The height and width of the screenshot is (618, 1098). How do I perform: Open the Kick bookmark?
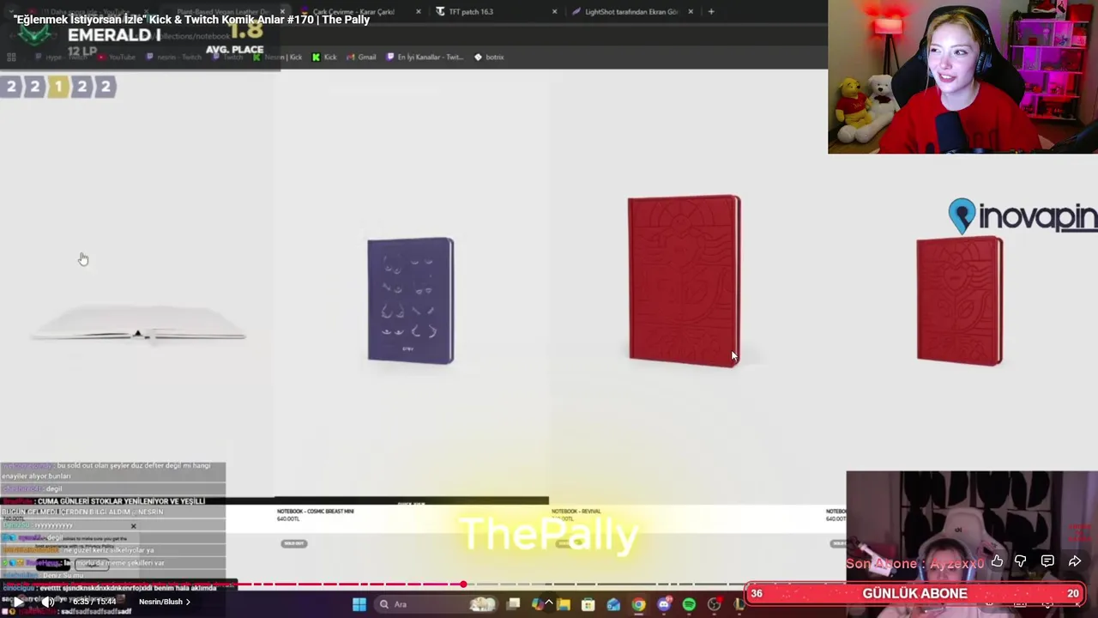tap(324, 57)
